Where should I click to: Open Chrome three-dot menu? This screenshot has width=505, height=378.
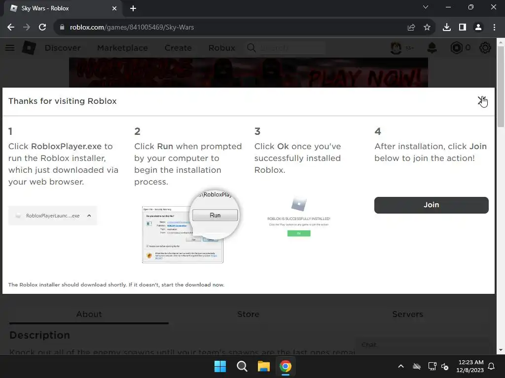(494, 28)
